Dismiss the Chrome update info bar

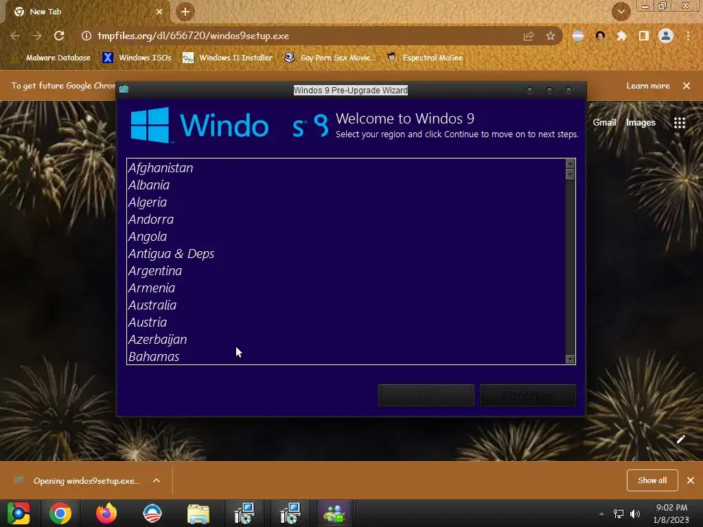[x=687, y=86]
